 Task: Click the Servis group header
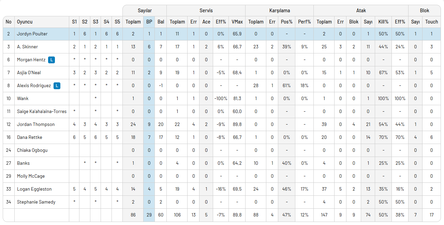coord(206,11)
